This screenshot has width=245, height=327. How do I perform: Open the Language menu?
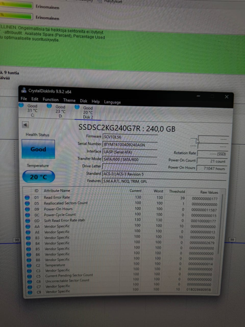112,102
